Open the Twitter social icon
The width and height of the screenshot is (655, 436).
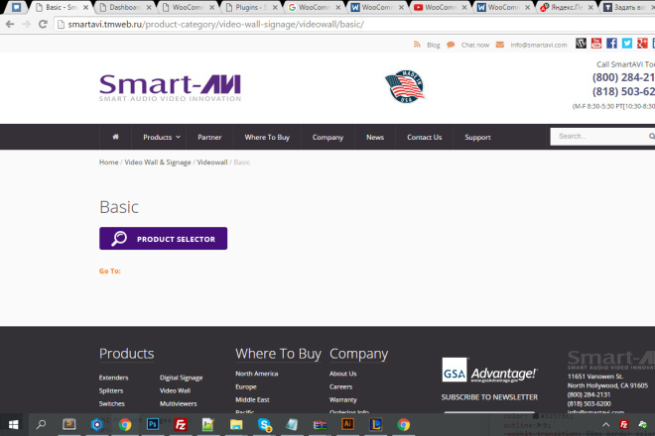pos(627,43)
